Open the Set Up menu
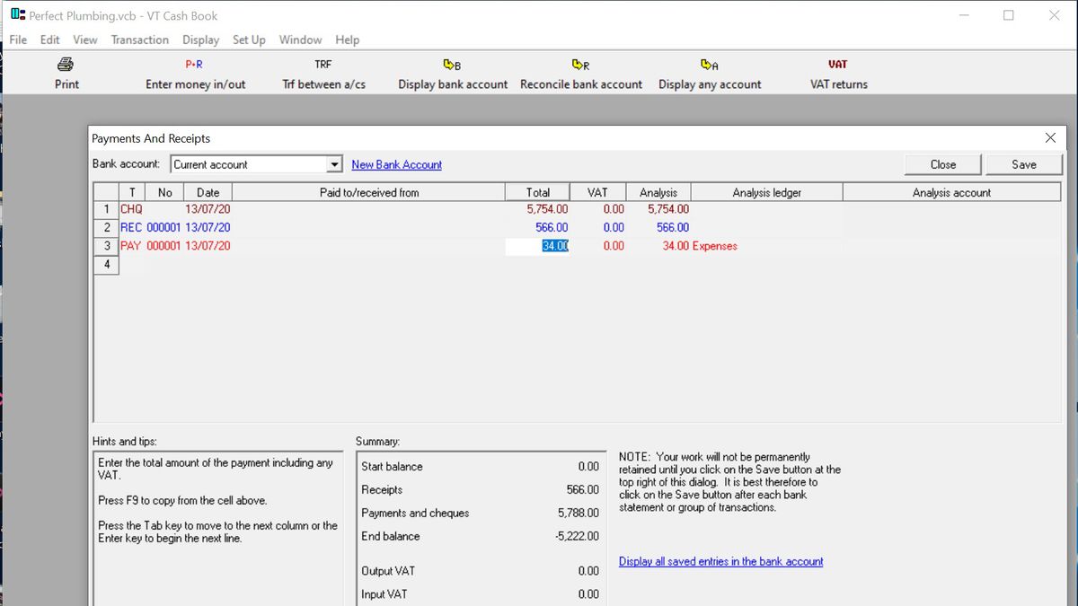This screenshot has height=606, width=1078. (x=249, y=40)
